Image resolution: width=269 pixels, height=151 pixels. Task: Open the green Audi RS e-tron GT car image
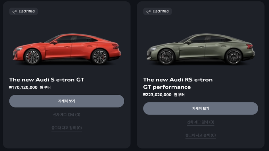[x=201, y=49]
